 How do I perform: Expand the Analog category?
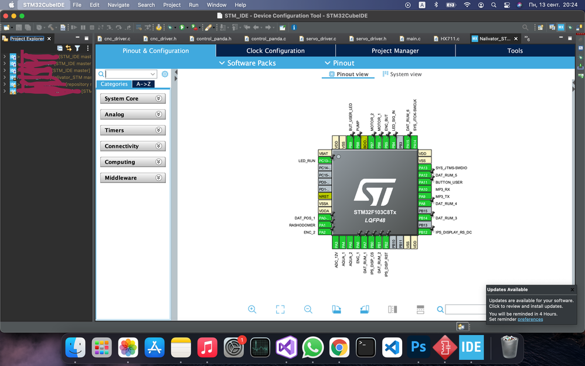tap(133, 114)
